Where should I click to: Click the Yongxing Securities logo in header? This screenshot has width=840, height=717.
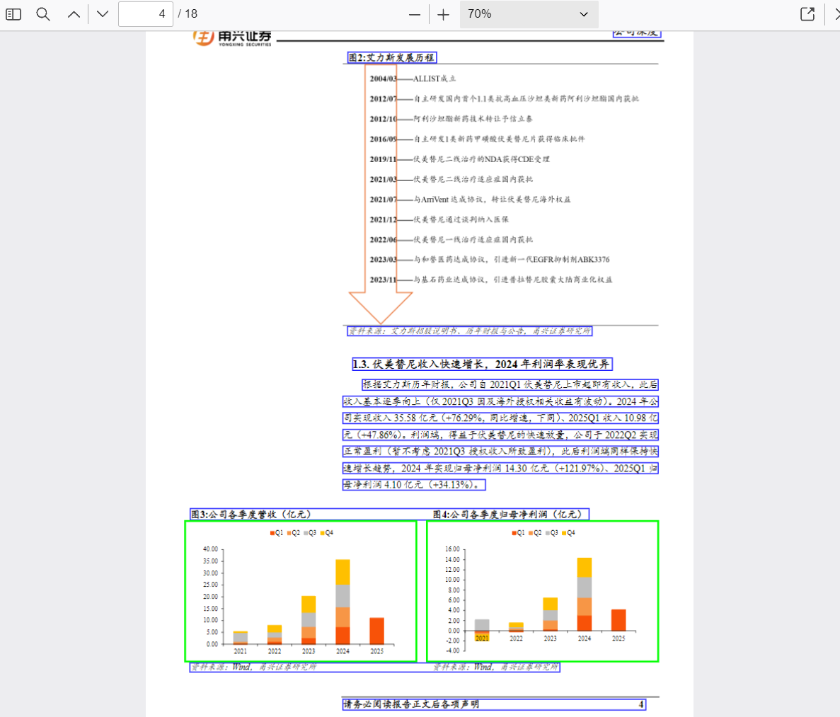pyautogui.click(x=232, y=38)
